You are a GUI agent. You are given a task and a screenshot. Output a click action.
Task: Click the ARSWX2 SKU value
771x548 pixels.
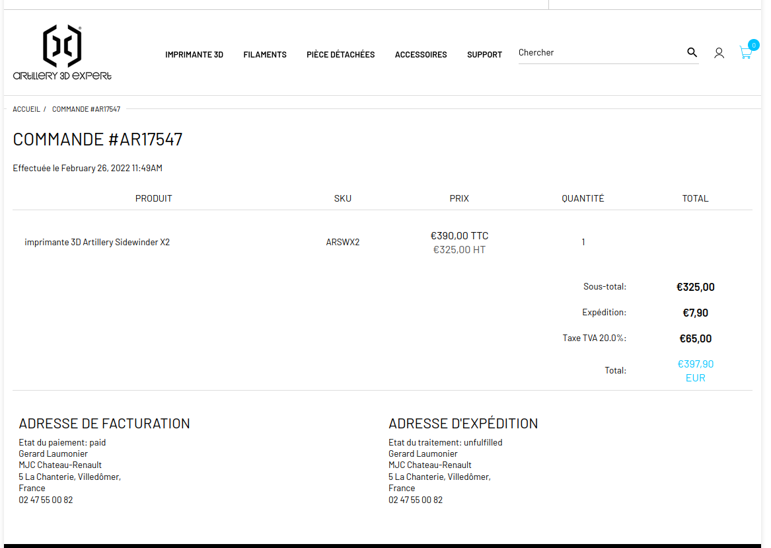pyautogui.click(x=342, y=243)
